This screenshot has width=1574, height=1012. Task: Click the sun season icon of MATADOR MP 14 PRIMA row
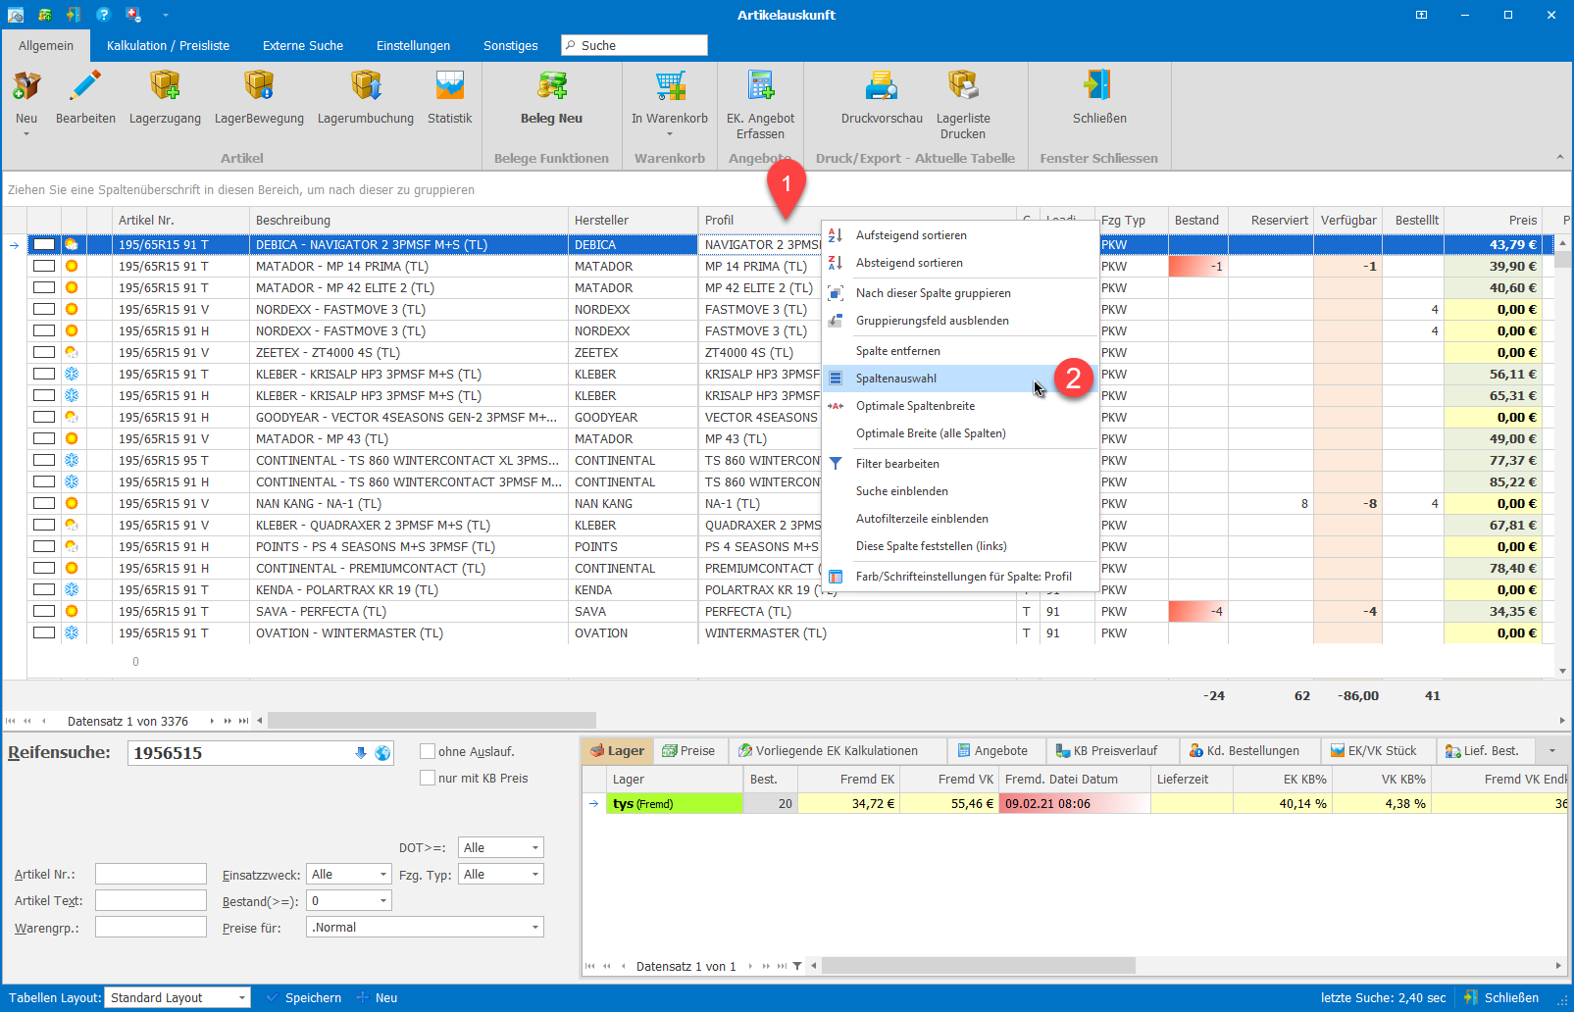tap(72, 266)
